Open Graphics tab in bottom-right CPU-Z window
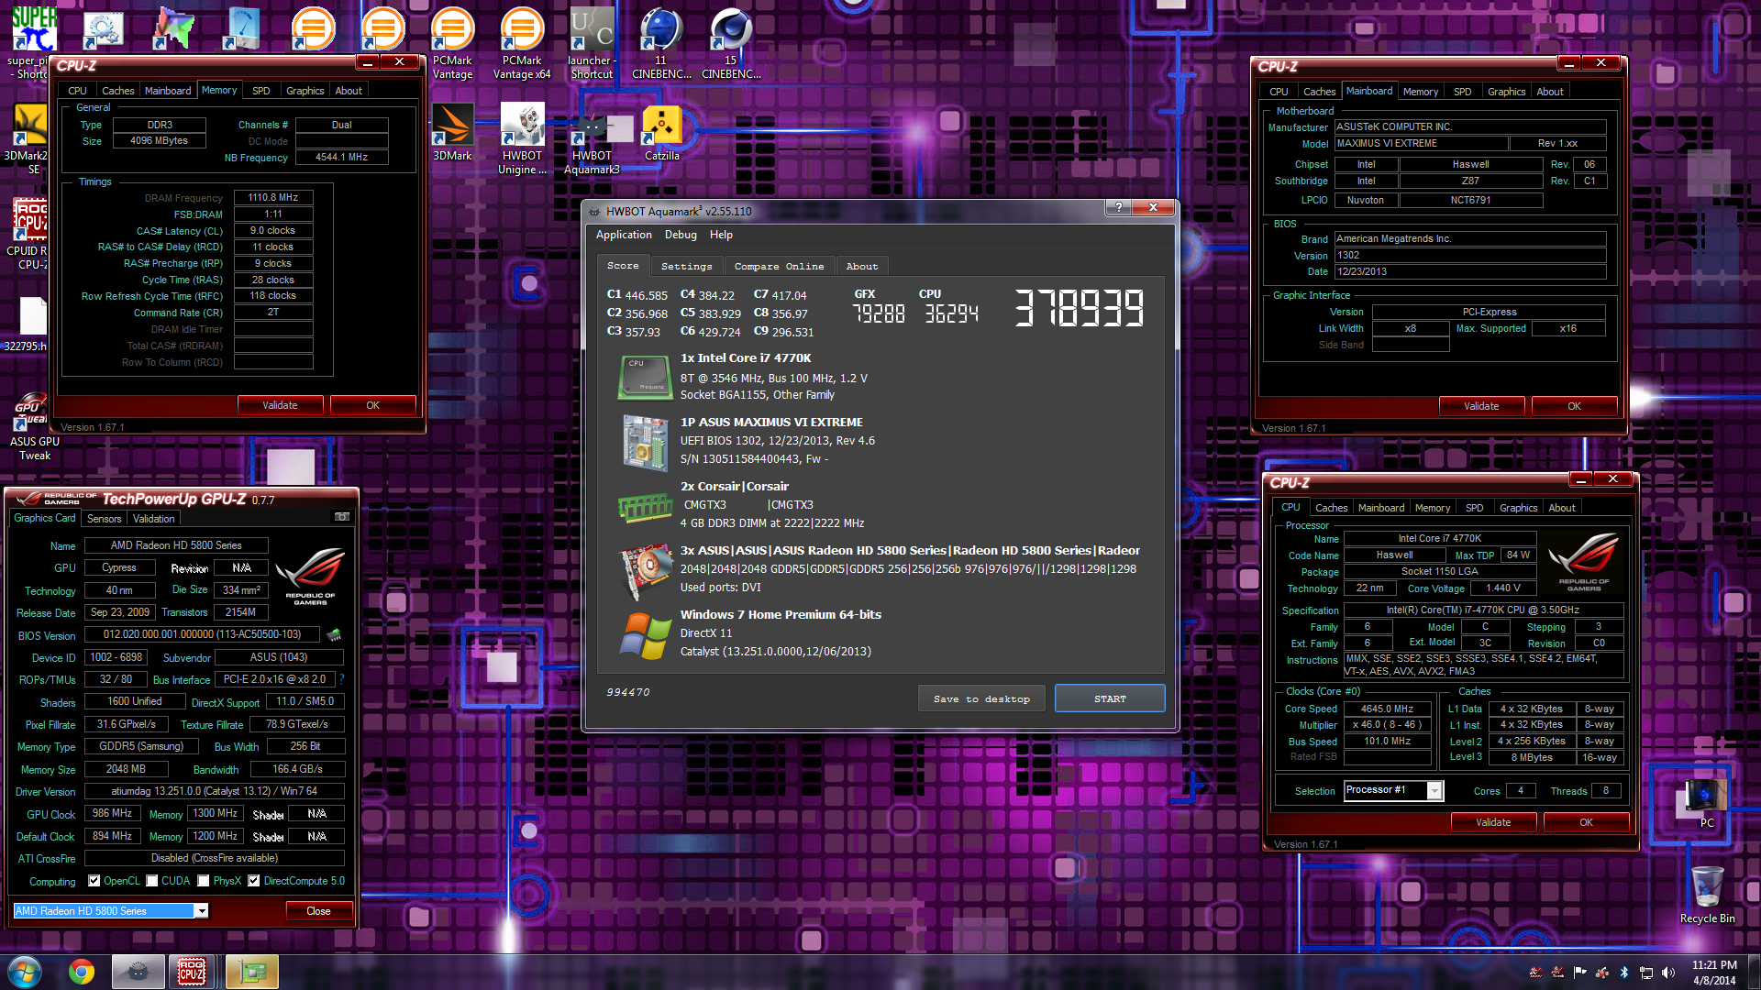1761x990 pixels. click(x=1518, y=508)
